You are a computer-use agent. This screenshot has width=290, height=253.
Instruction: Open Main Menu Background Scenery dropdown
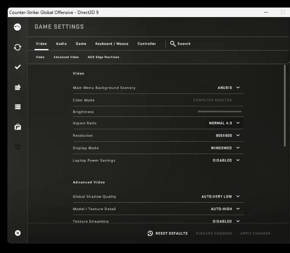(228, 88)
